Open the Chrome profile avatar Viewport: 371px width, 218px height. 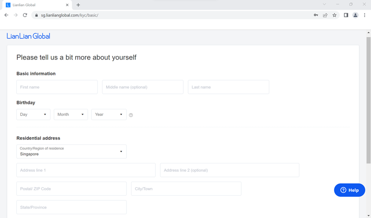[x=355, y=15]
